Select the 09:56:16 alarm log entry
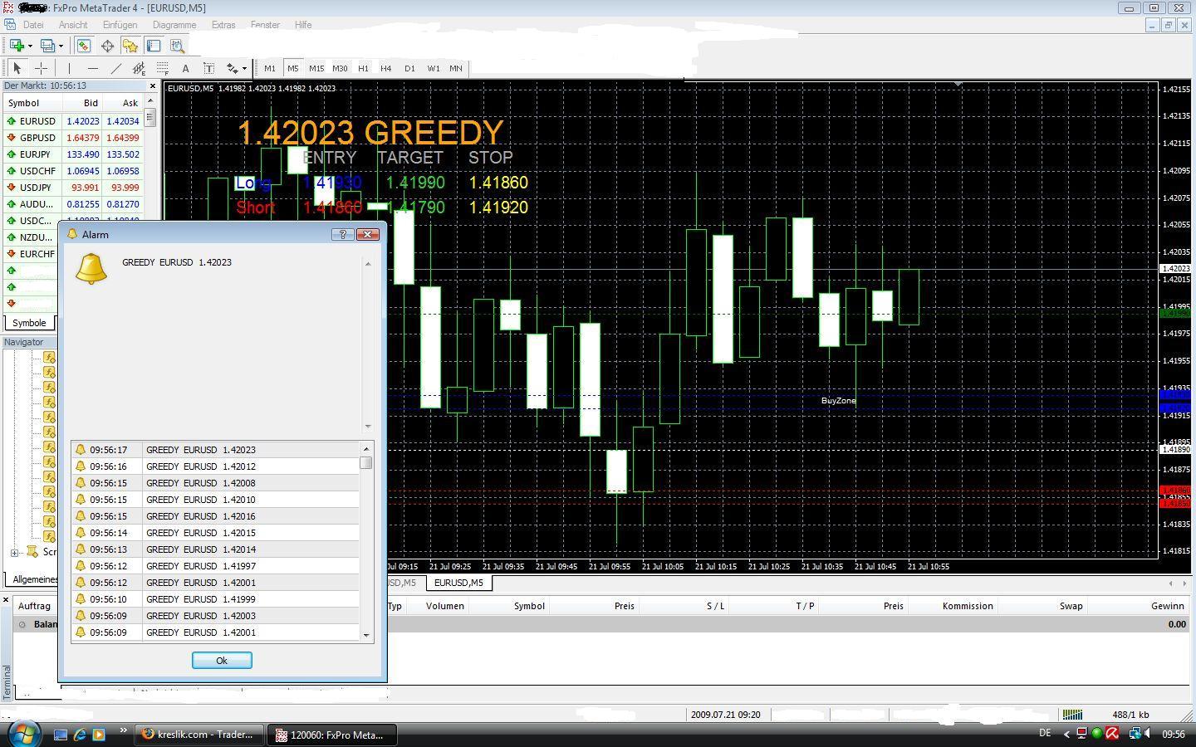This screenshot has width=1196, height=747. pos(215,466)
